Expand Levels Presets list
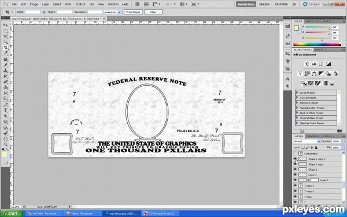Viewport: 347px width, 217px height. pos(297,93)
